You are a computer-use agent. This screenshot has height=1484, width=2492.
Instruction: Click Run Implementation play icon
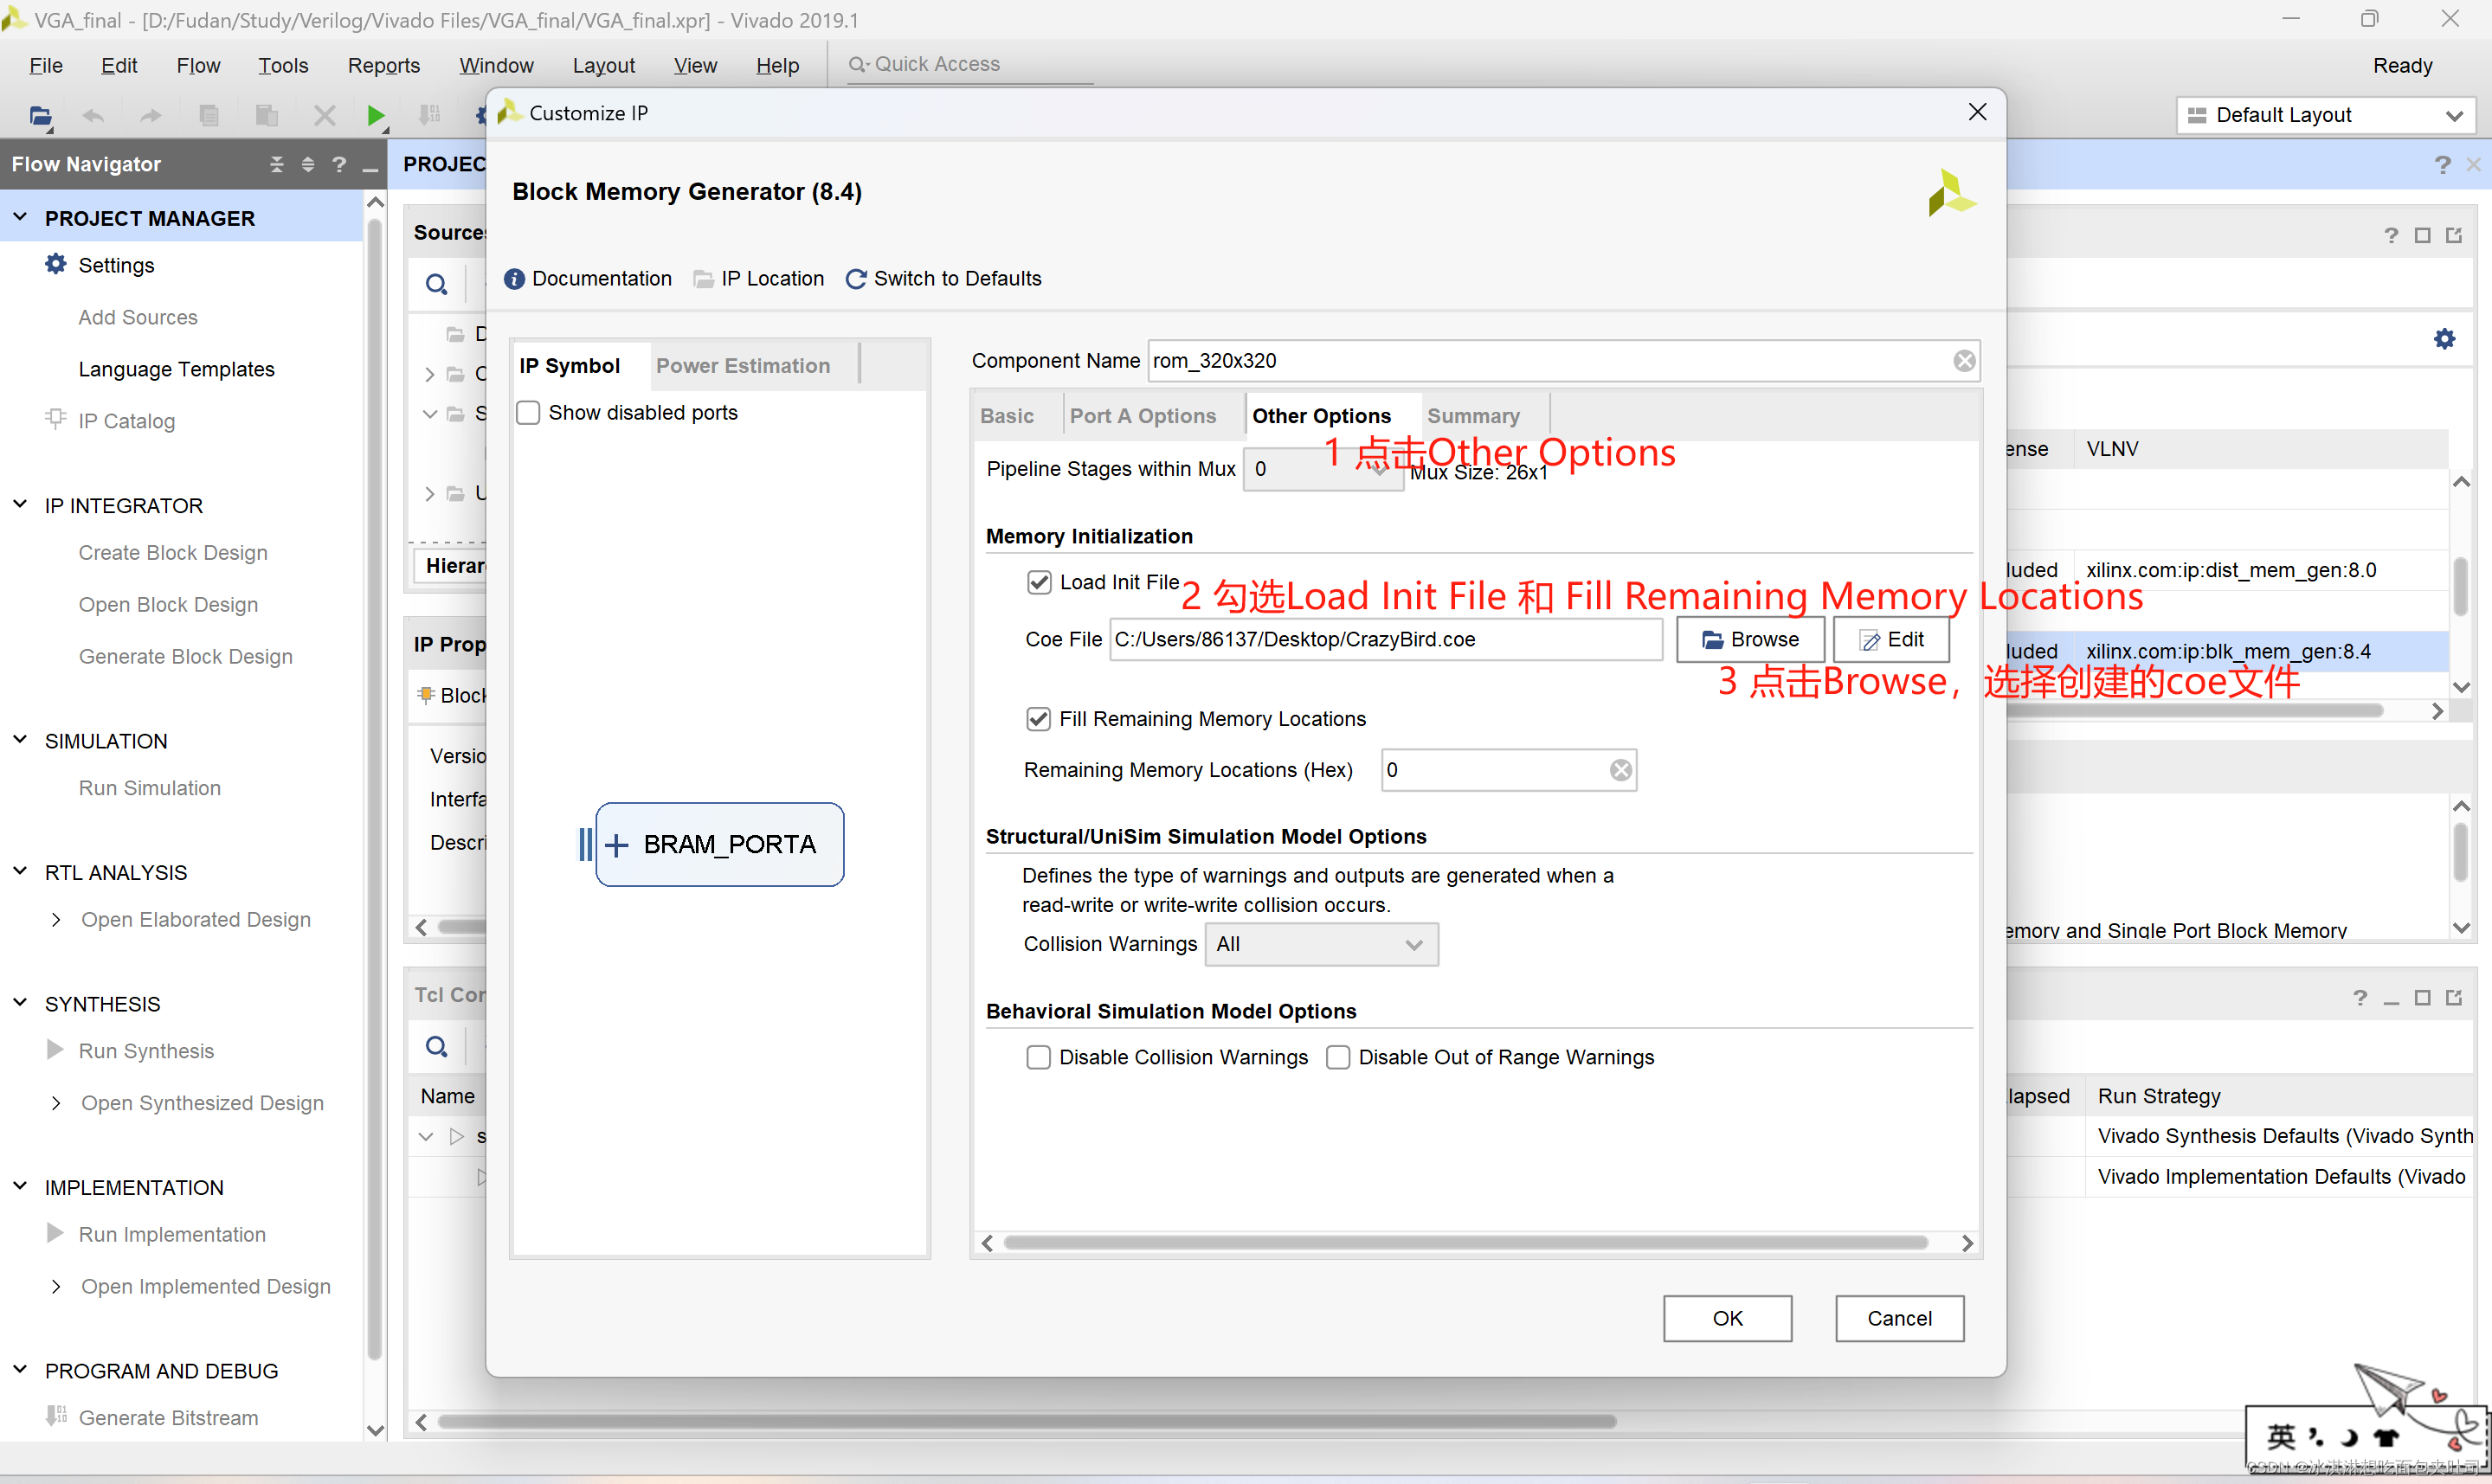56,1233
